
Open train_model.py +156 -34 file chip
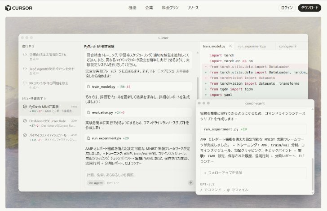pos(138,86)
